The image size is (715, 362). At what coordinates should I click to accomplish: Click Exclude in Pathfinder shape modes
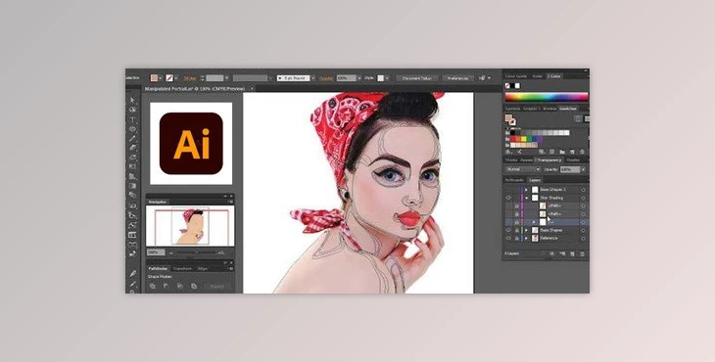pos(194,286)
